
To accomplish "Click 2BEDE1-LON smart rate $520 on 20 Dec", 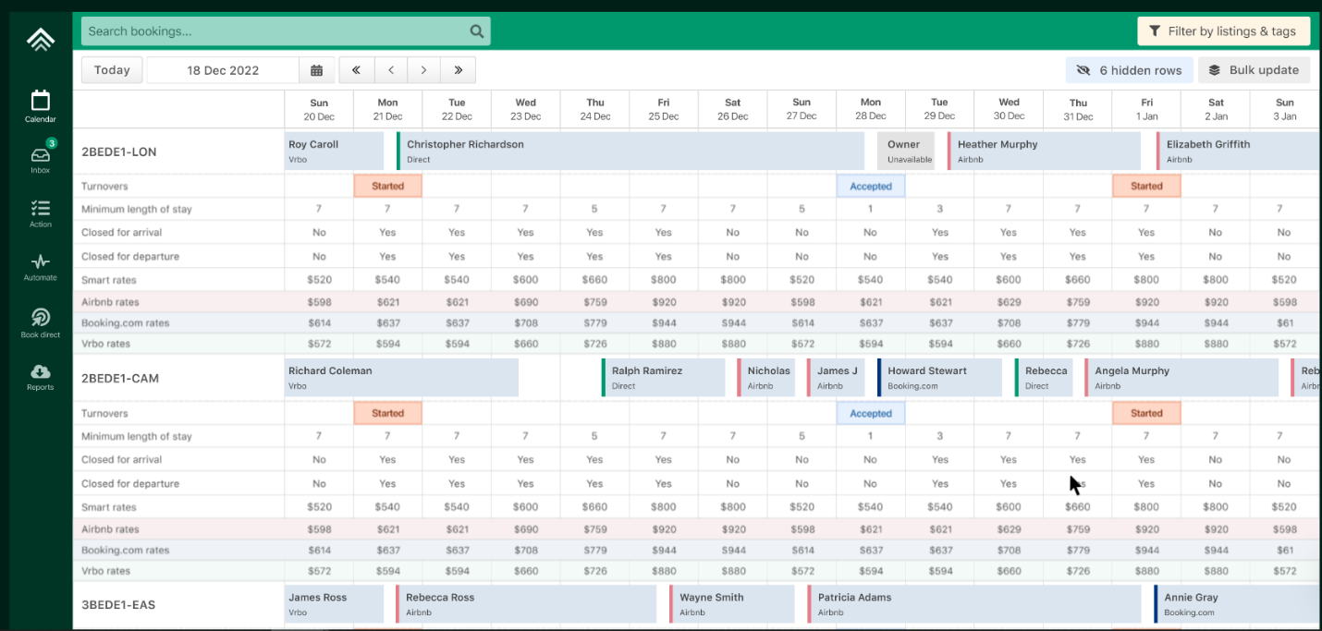I will [319, 280].
